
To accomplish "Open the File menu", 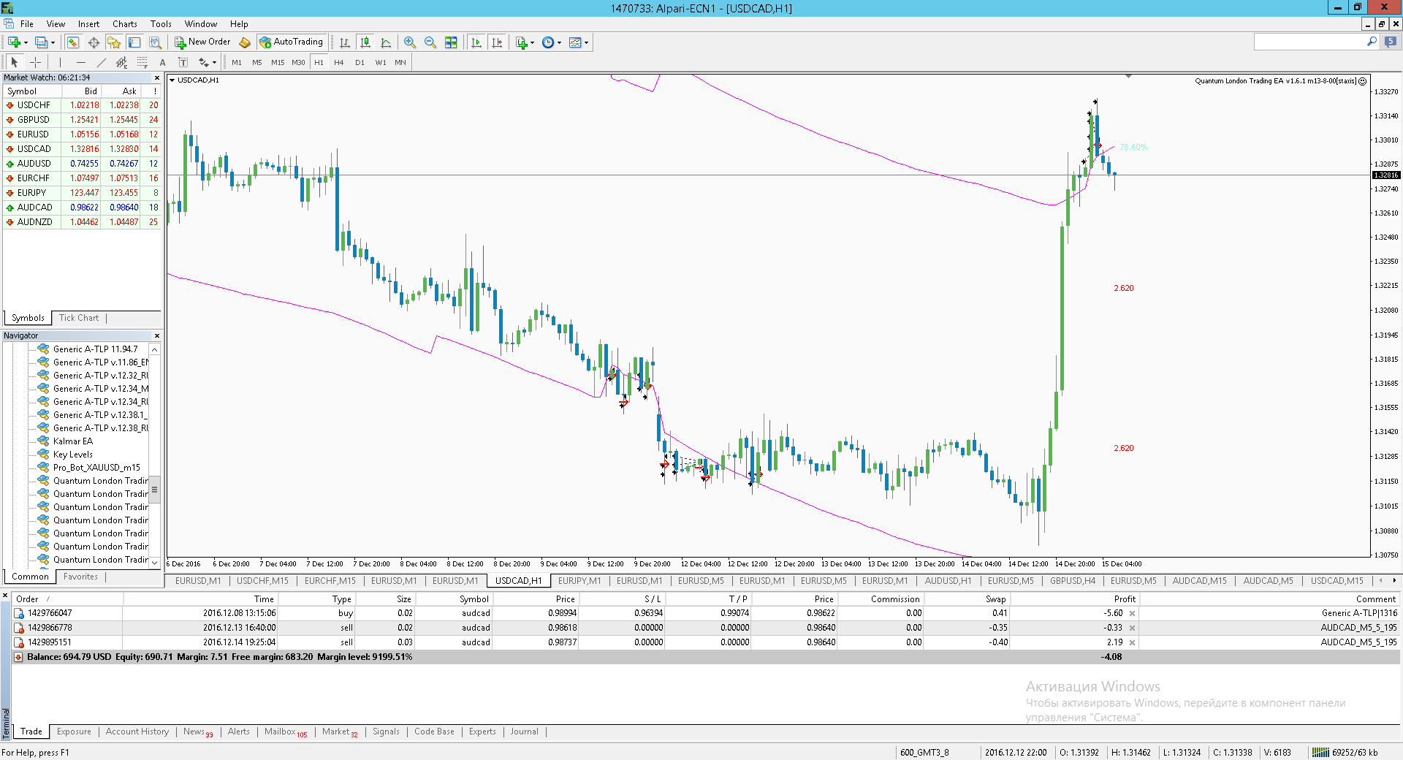I will 27,24.
